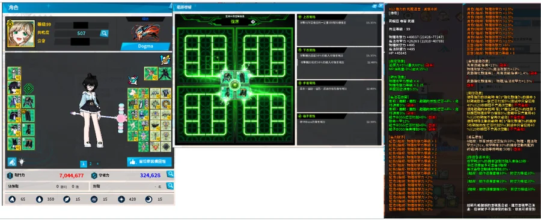Click the help icon beside 復原 in circuit window
The height and width of the screenshot is (220, 541).
point(253,22)
